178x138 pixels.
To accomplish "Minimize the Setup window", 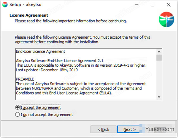I will tap(137, 5).
